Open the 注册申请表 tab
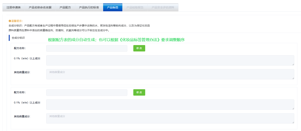This screenshot has height=131, width=301. coord(13,8)
